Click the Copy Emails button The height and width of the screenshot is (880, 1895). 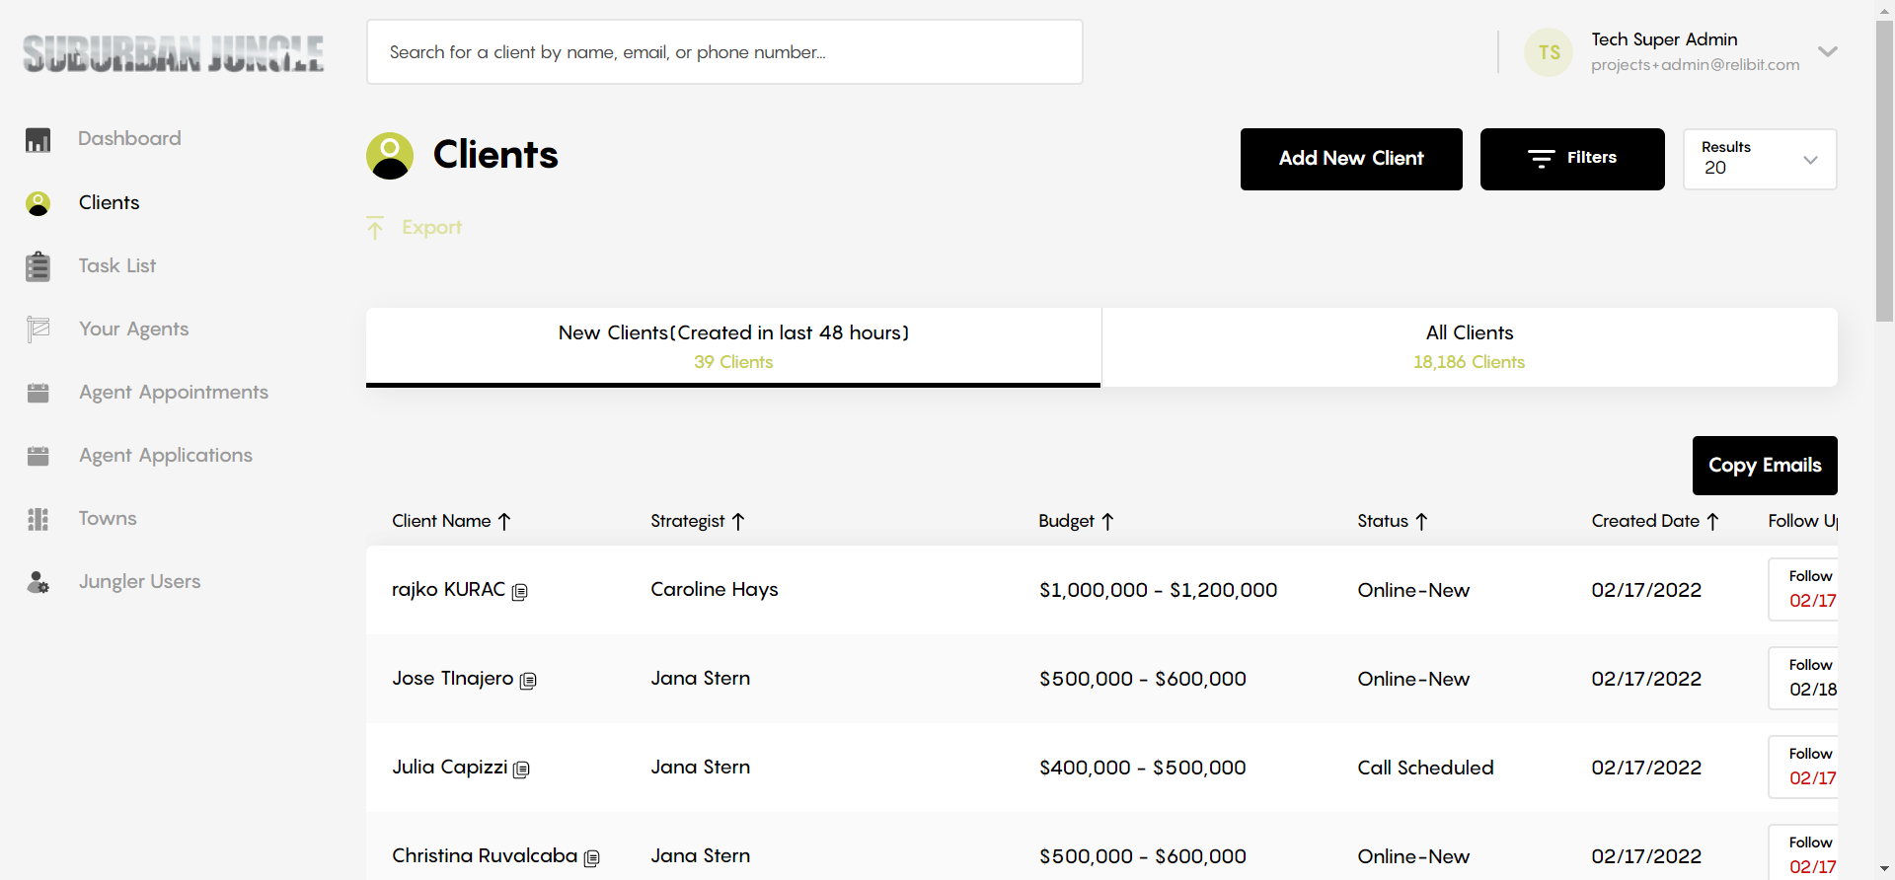(1765, 466)
